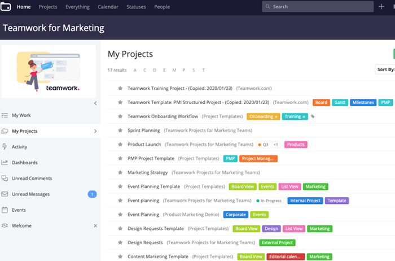Collapse the sidebar with the chevron
Screen dimensions: 395x261
pos(95,103)
